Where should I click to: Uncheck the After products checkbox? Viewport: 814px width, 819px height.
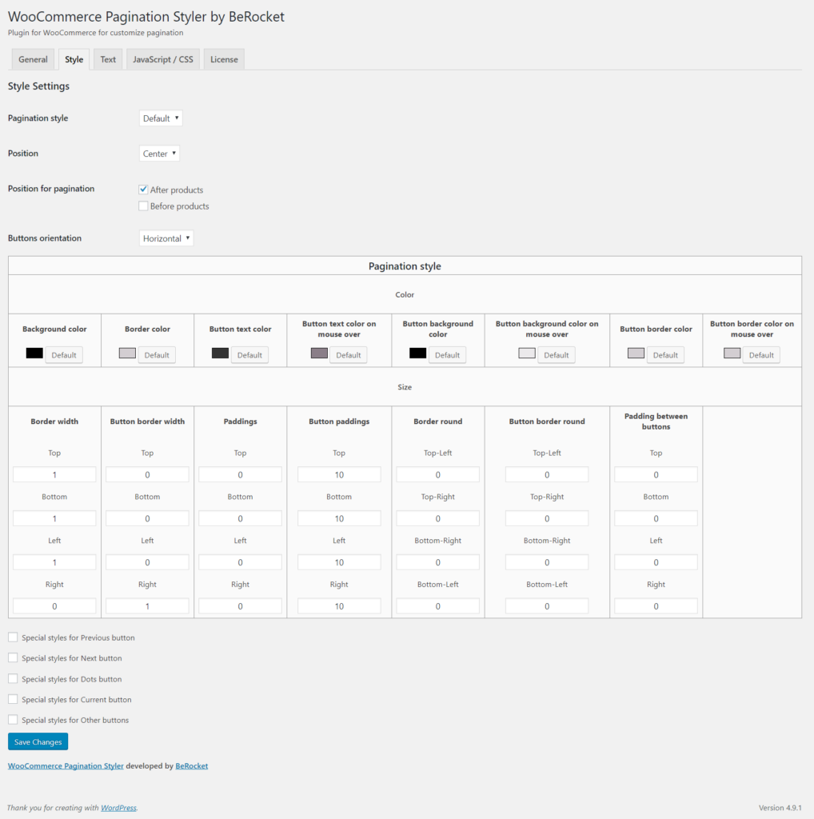(x=143, y=189)
